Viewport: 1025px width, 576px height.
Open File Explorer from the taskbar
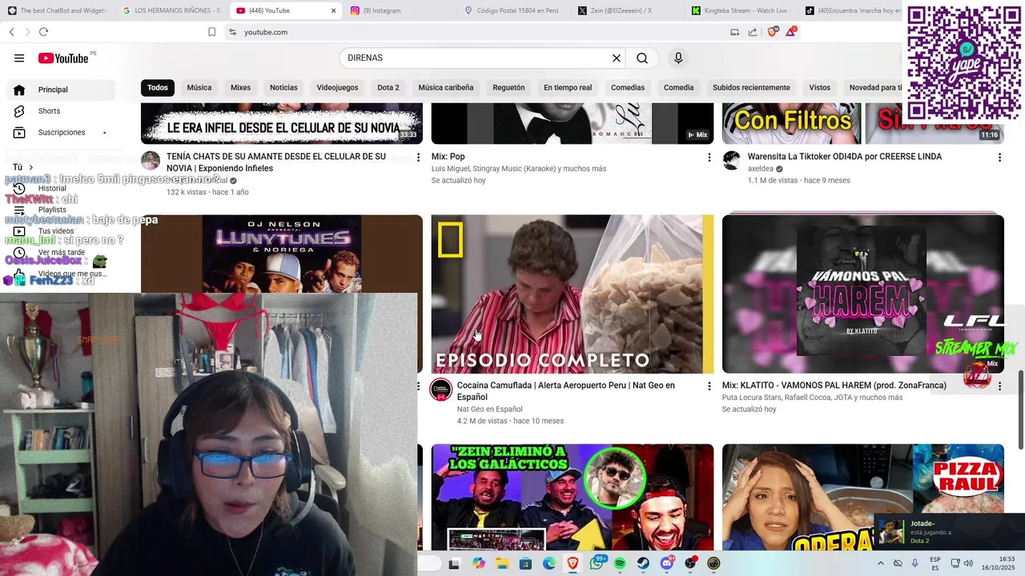pyautogui.click(x=502, y=563)
